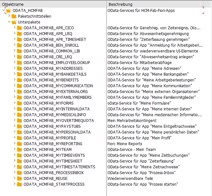
Task: Click folder icon of ODATA_HCMFAB_MYOVERTIMEQUOTA
Action: click(19, 121)
